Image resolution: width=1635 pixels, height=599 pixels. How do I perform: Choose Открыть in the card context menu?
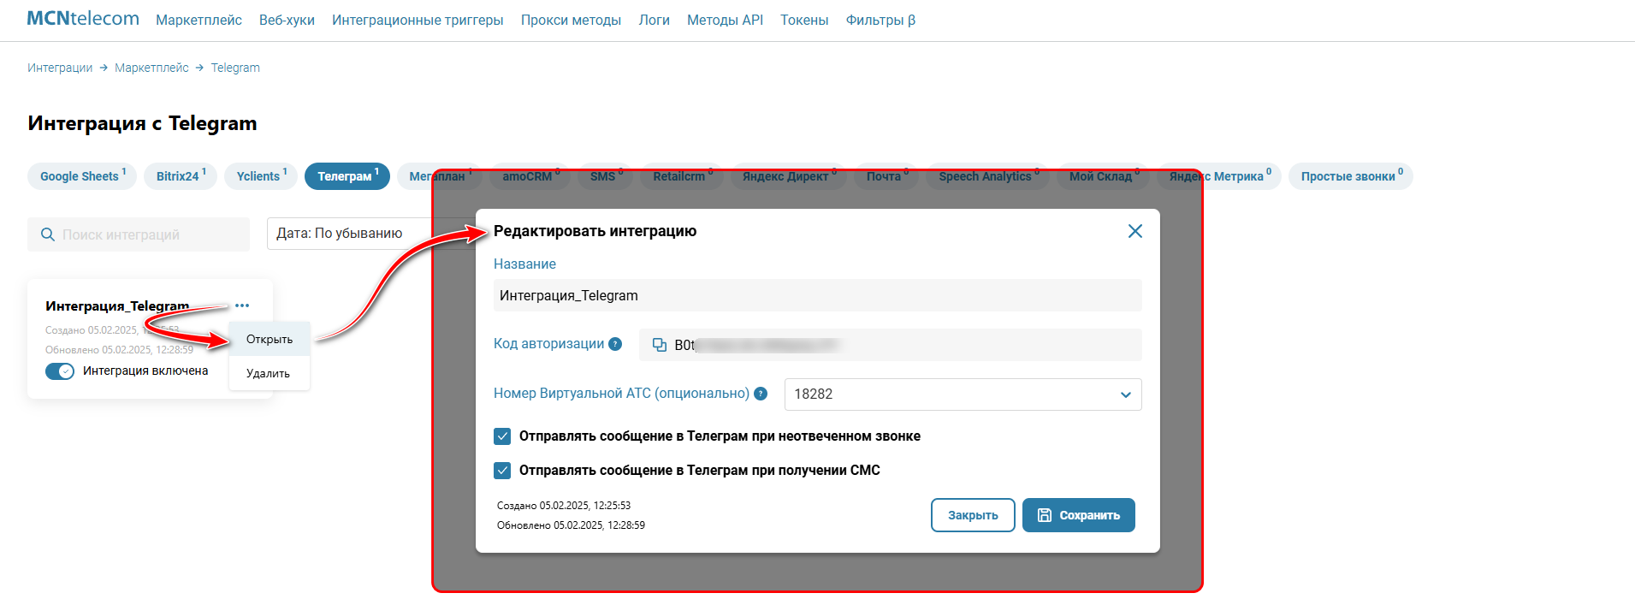[x=270, y=340]
